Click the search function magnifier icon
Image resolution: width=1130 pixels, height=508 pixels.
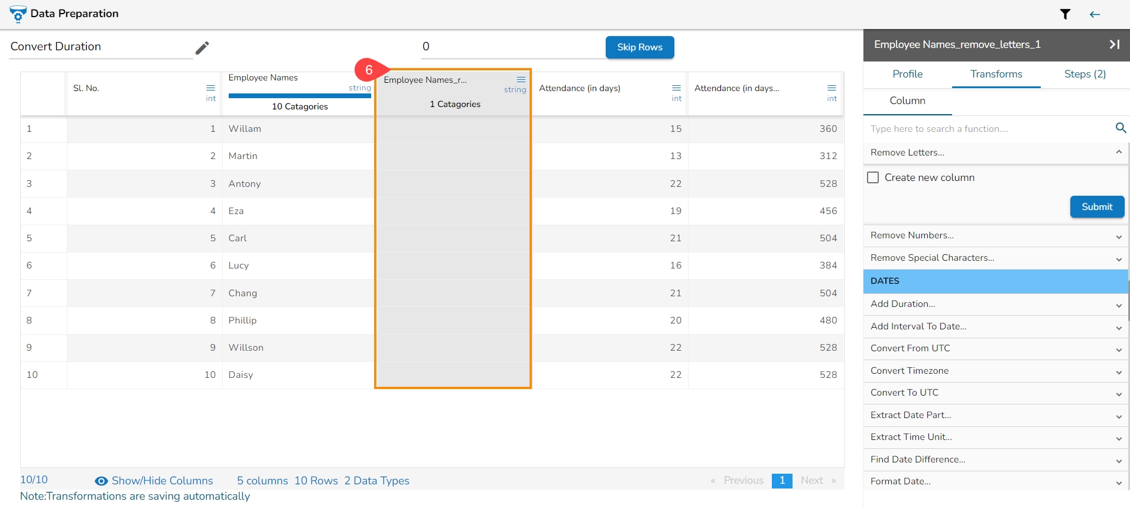[1120, 128]
